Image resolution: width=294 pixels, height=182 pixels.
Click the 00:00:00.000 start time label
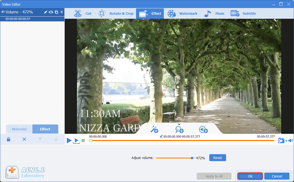[x=98, y=136]
